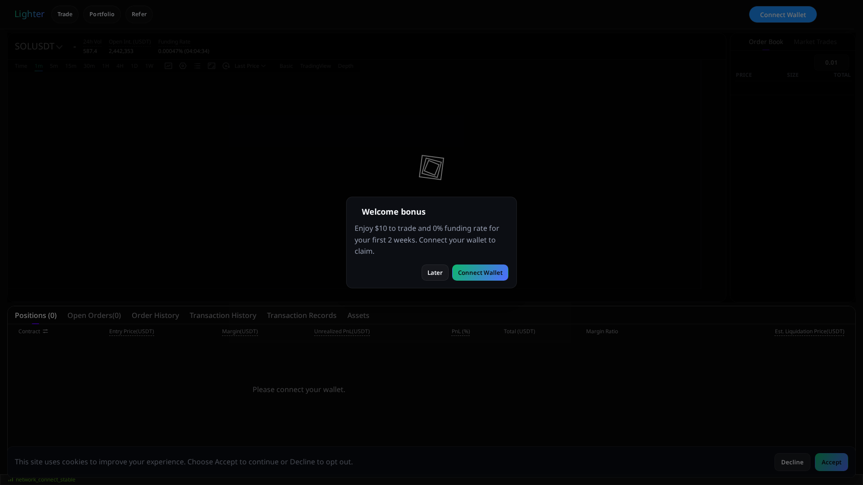The image size is (863, 485).
Task: Switch chart mode to TradingView
Action: [x=315, y=66]
